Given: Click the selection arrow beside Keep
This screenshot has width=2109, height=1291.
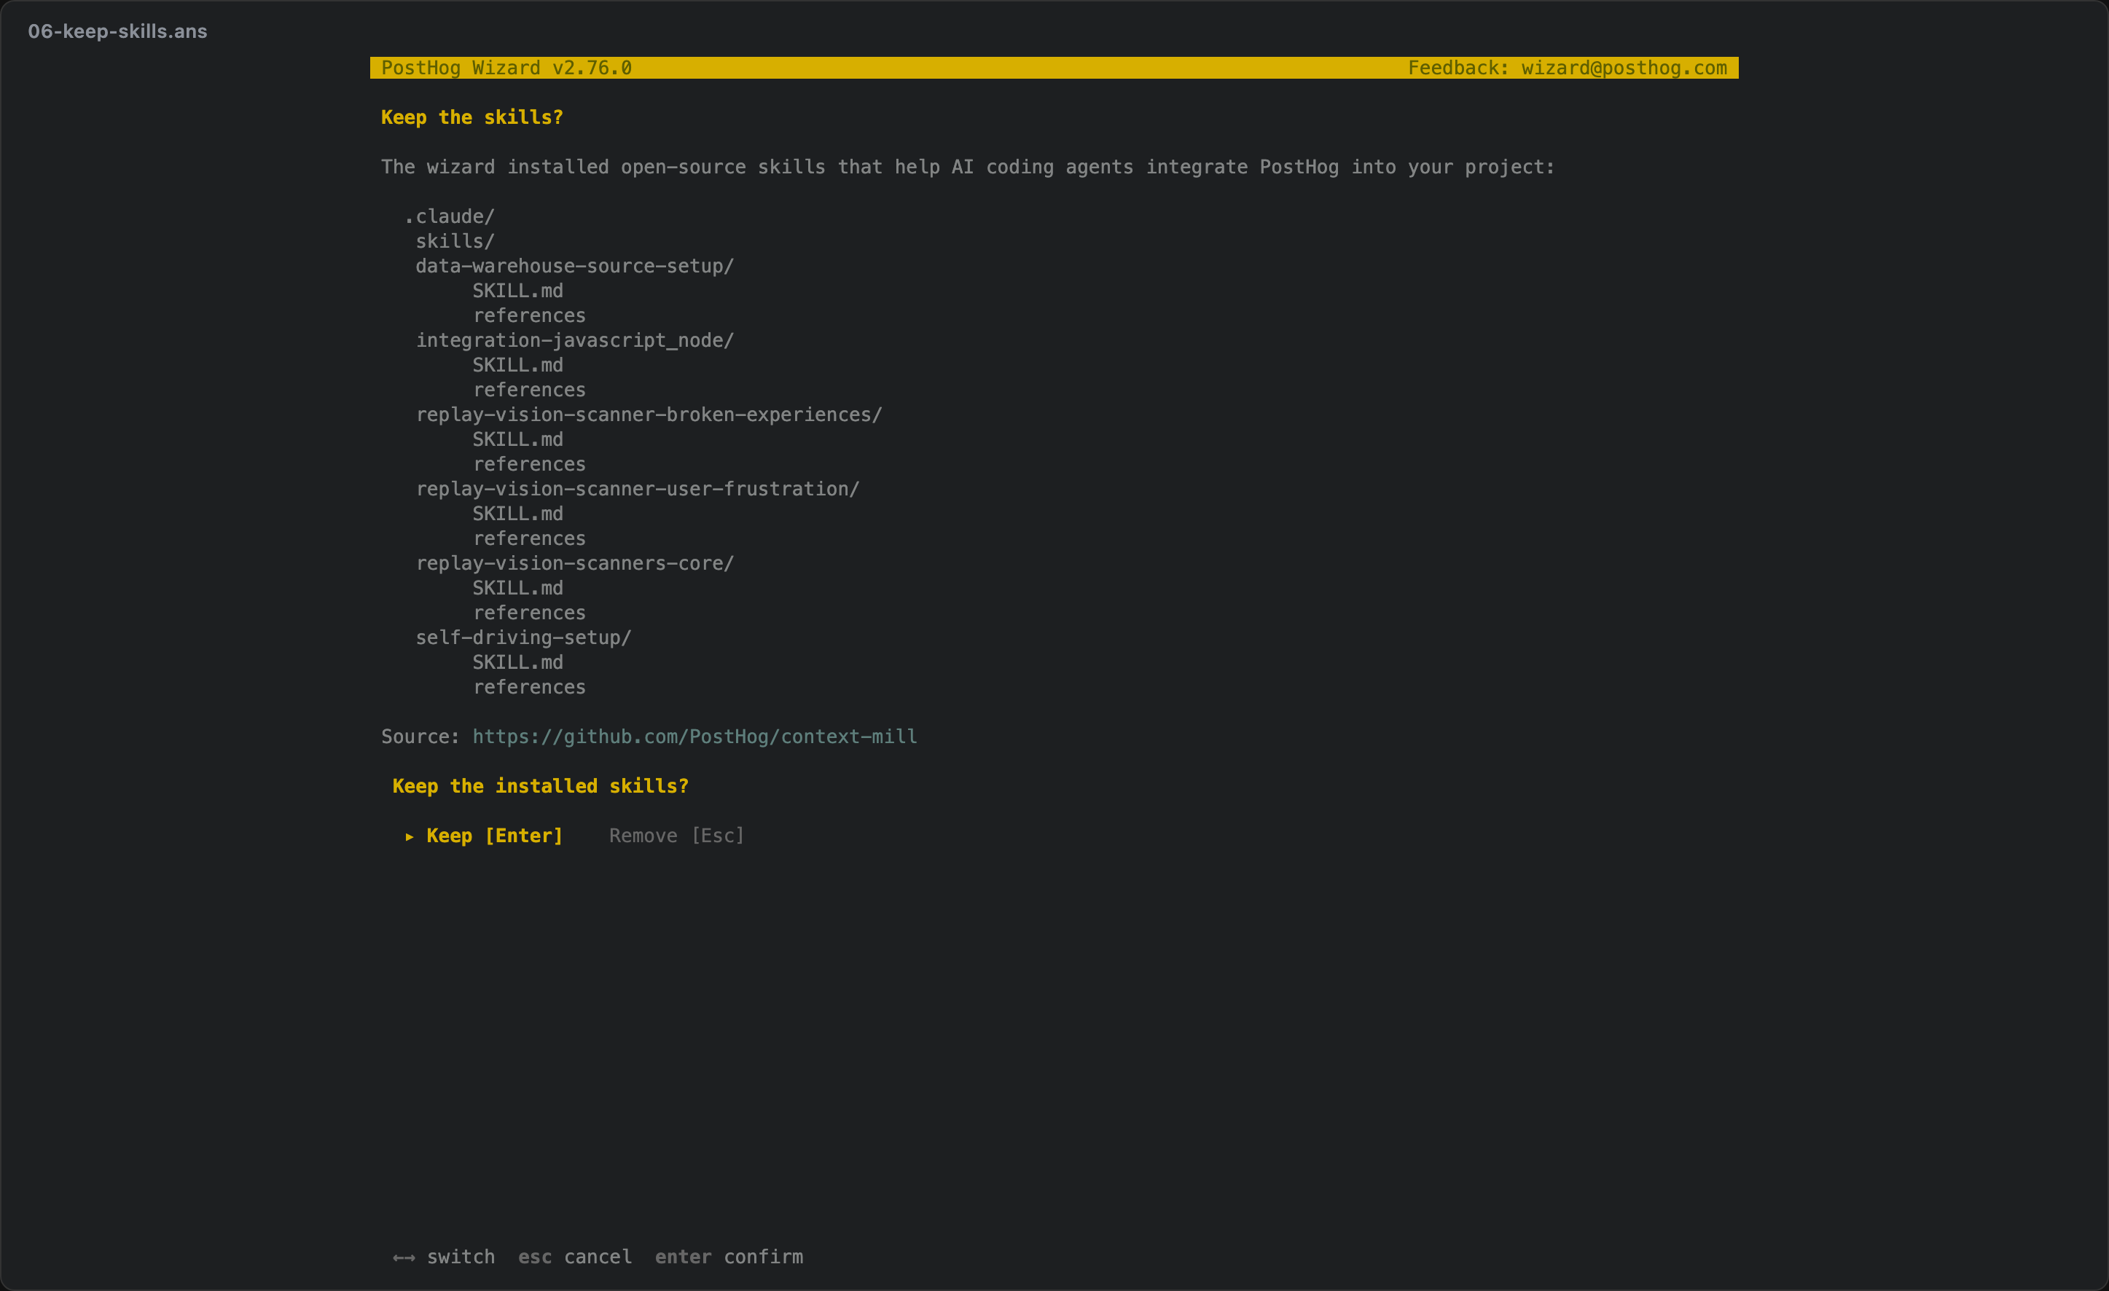Looking at the screenshot, I should [409, 836].
